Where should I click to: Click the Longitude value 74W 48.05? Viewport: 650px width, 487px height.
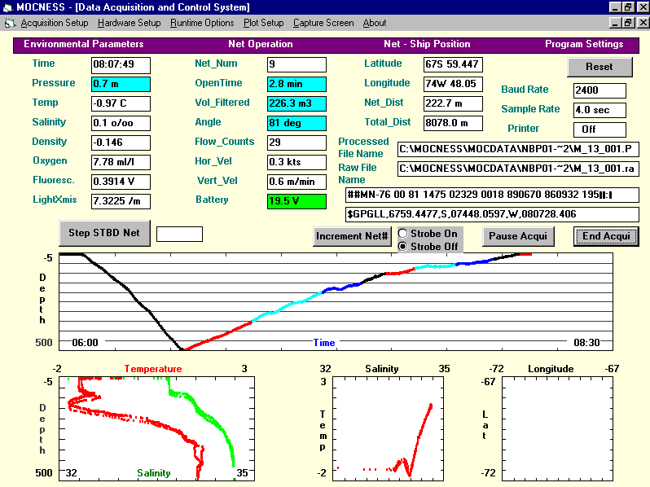pyautogui.click(x=453, y=84)
